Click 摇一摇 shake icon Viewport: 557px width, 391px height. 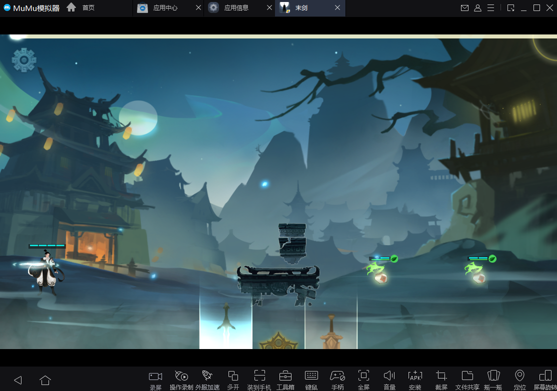pos(493,380)
